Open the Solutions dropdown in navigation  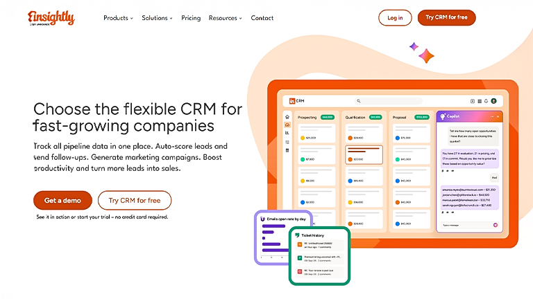157,18
